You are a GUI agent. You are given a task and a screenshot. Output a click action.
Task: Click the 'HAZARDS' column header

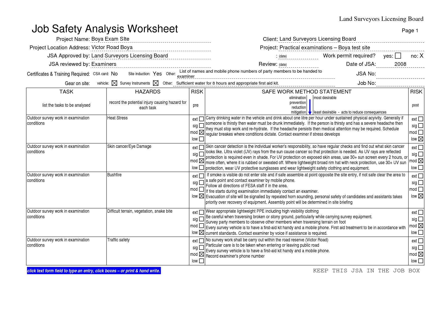click(x=148, y=92)
